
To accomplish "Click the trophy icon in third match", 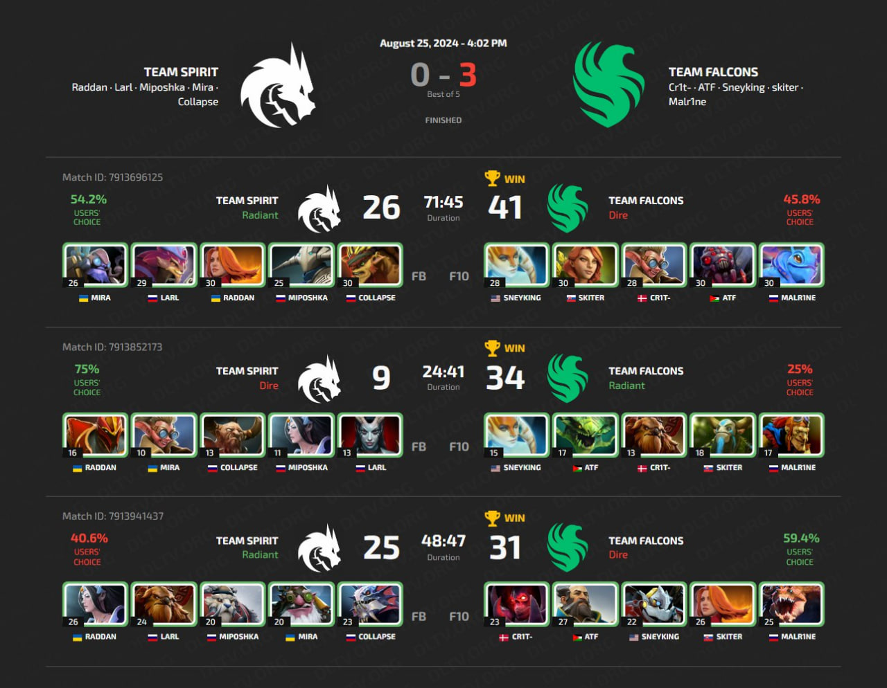I will pyautogui.click(x=492, y=517).
